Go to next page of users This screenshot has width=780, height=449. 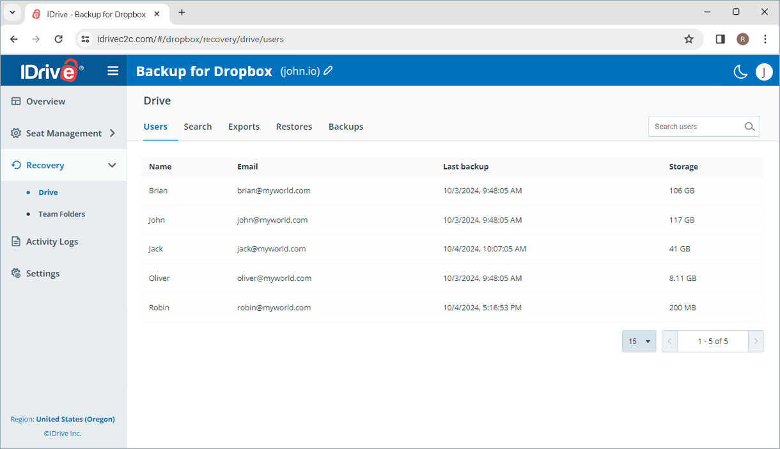coord(756,342)
